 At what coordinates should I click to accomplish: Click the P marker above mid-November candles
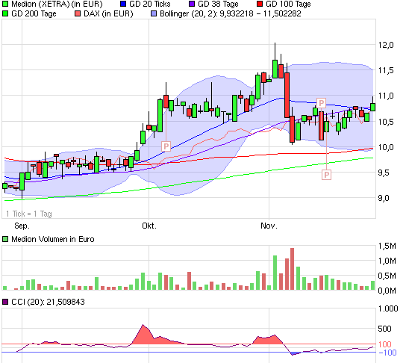click(x=321, y=103)
